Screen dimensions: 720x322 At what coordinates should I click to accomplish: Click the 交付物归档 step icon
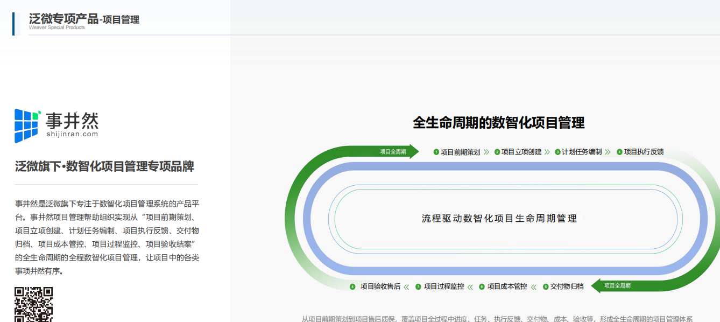546,287
